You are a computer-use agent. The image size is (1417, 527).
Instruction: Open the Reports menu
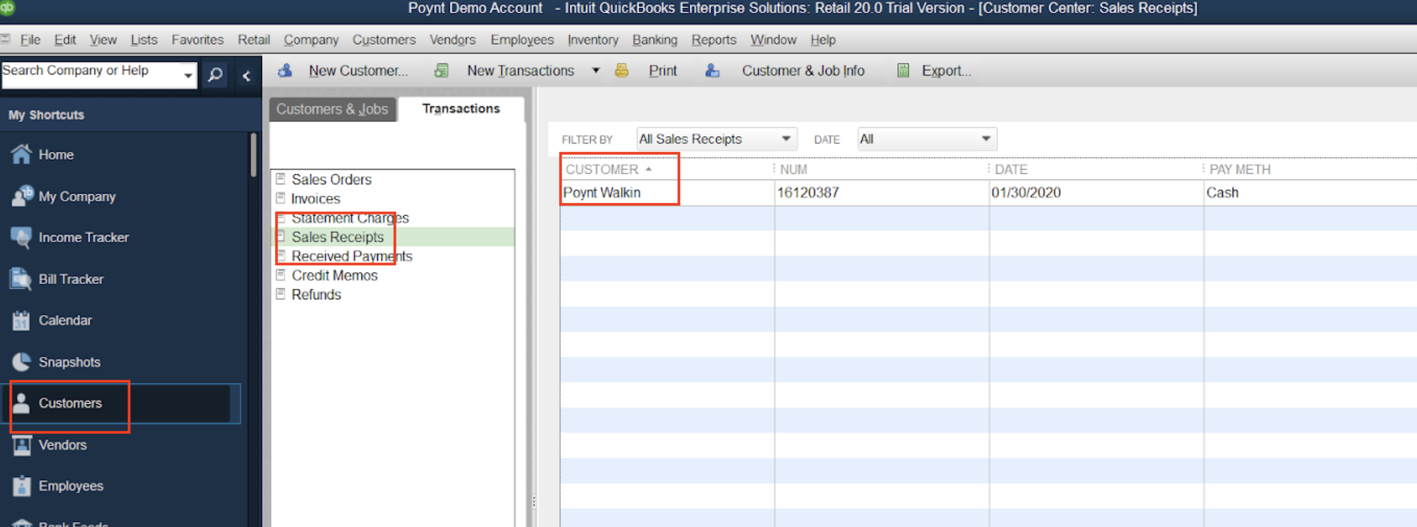[x=714, y=40]
